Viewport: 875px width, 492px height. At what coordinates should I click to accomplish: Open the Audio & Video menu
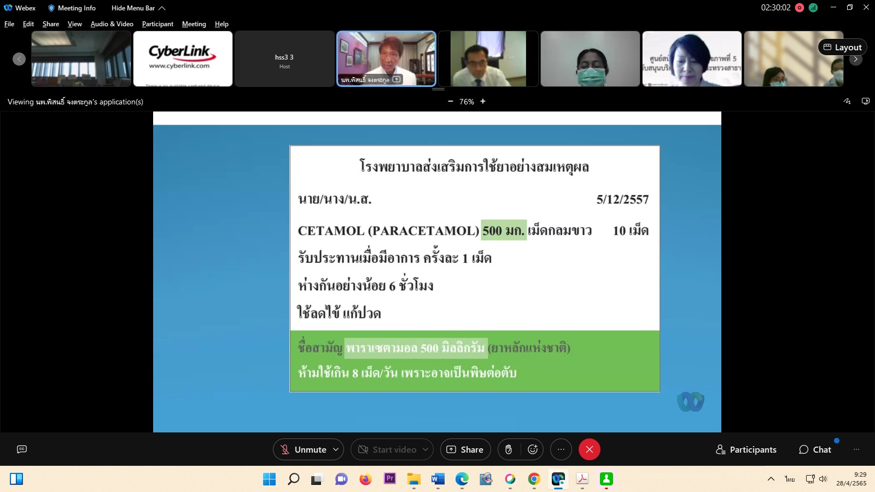point(112,24)
